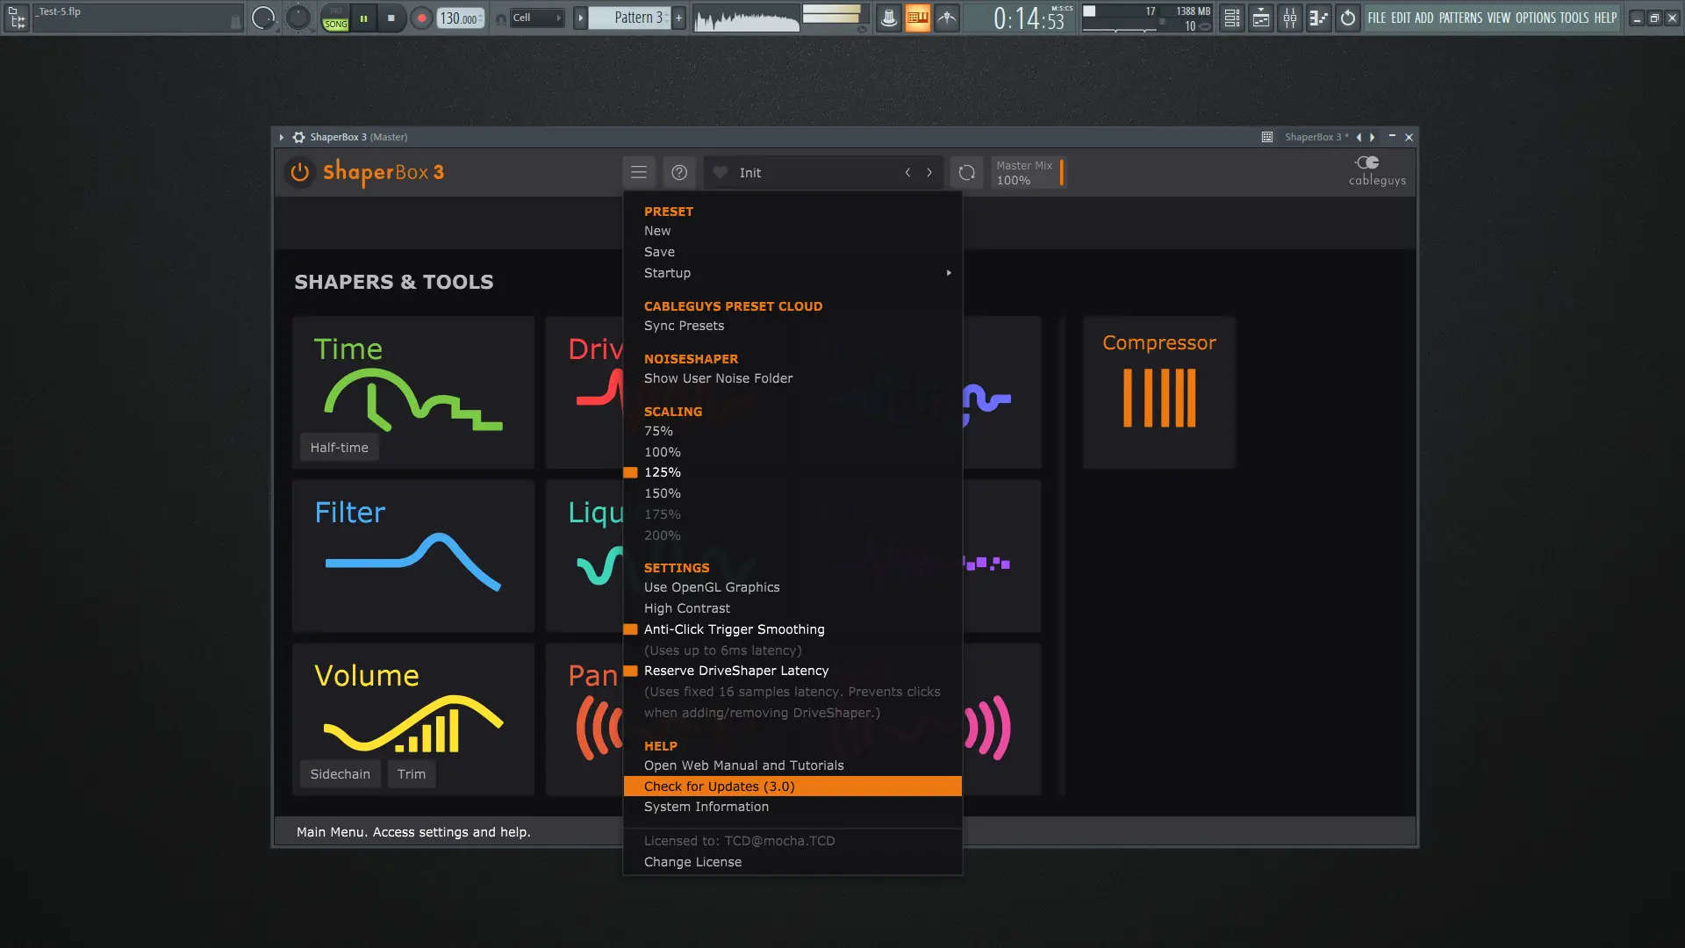Open plugin settings gear icon in title bar
Image resolution: width=1685 pixels, height=948 pixels.
[x=299, y=137]
